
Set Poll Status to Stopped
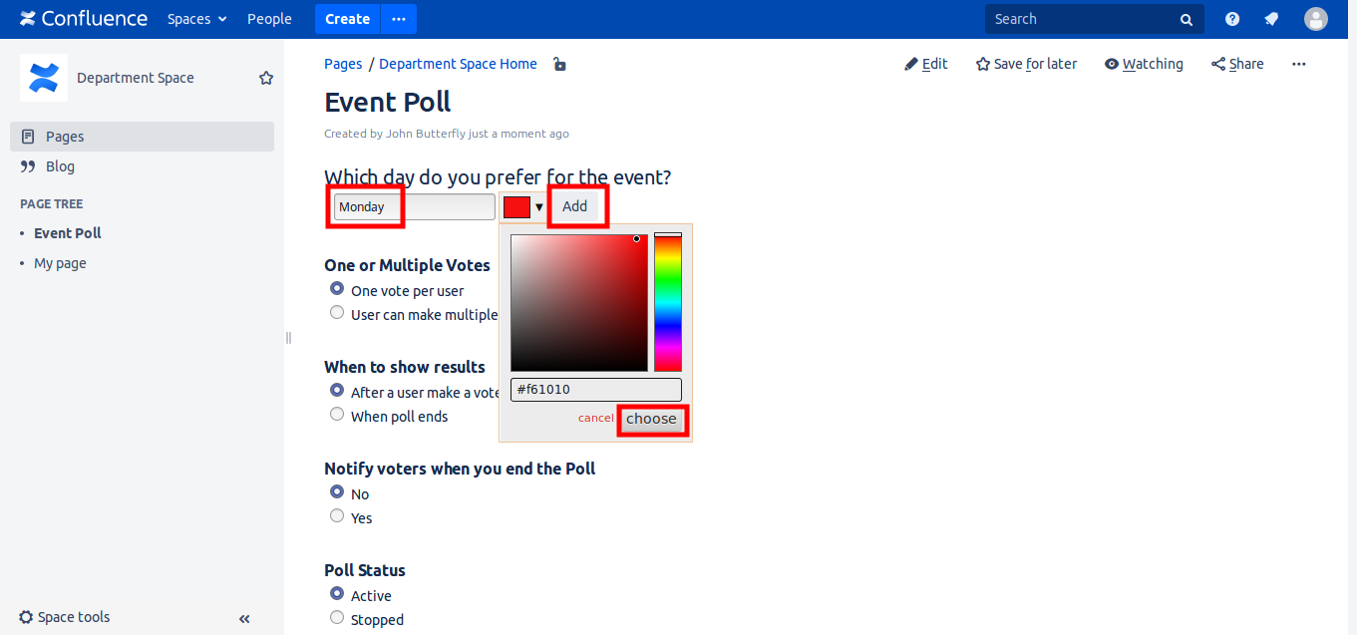click(337, 618)
